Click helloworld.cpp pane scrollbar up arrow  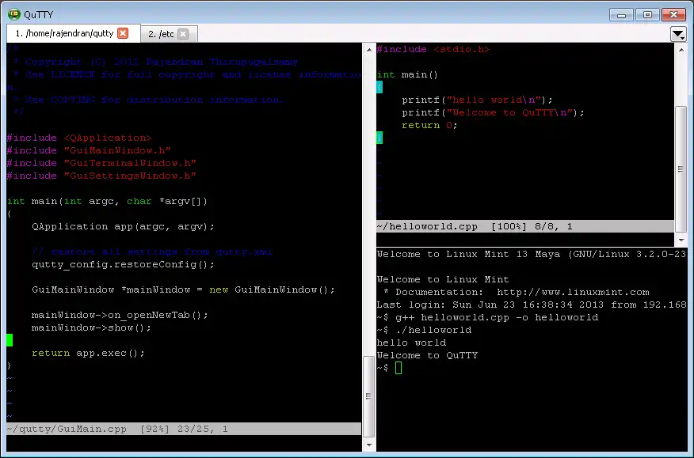pos(681,50)
